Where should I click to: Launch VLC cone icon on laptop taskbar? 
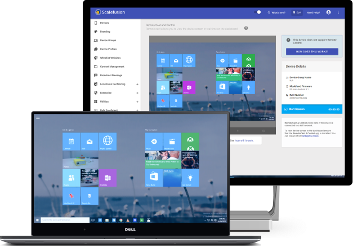coord(128,220)
